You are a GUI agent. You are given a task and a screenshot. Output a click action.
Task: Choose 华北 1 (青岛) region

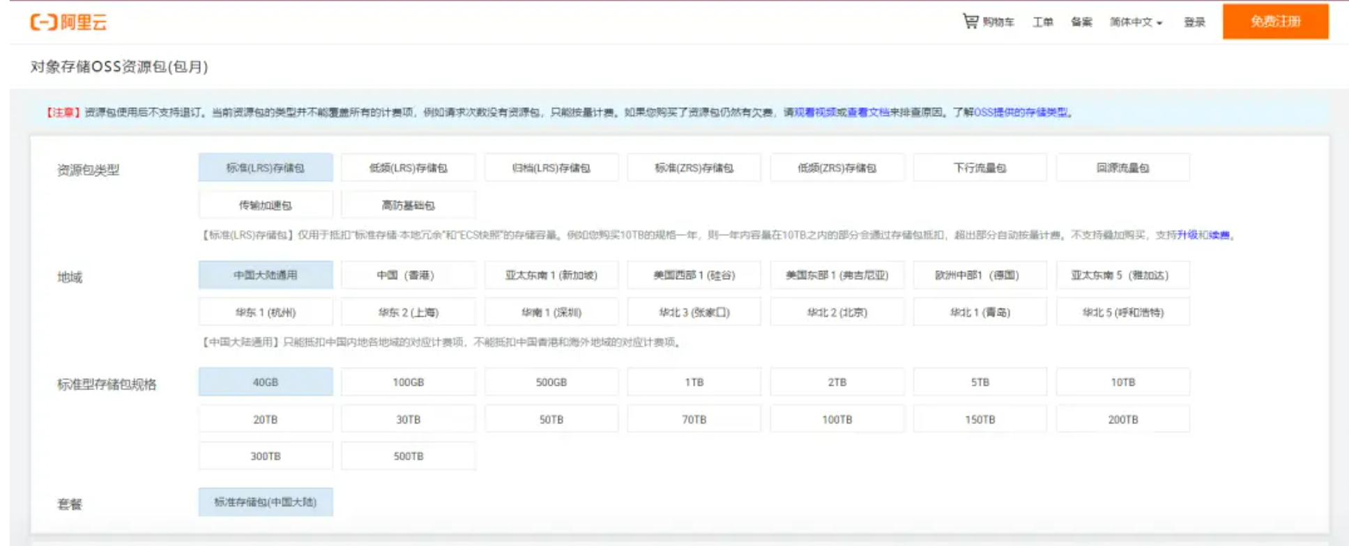click(980, 313)
